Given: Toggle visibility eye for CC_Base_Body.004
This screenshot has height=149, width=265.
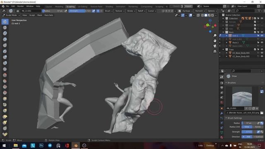Looking at the screenshot, I should point(262,53).
